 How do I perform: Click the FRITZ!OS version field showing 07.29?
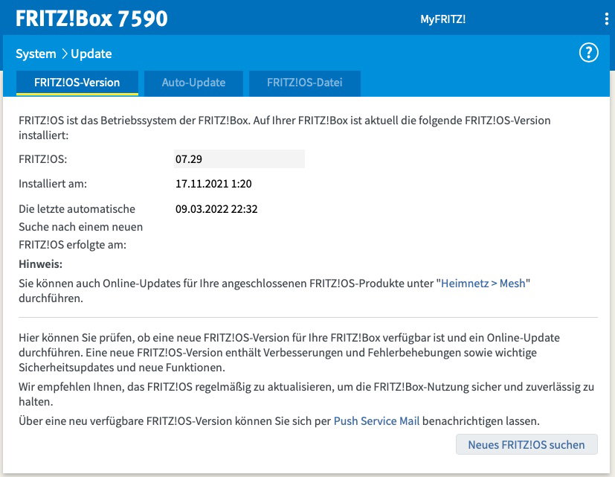click(239, 159)
